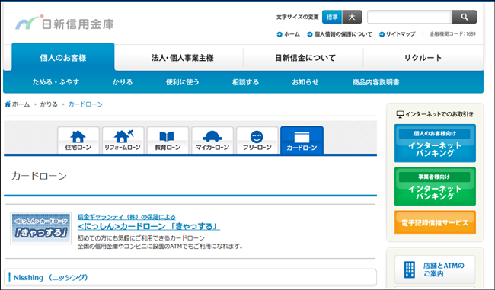Screen dimensions: 495x290
Task: Select the 住宅ローン house icon tab
Action: coord(78,140)
